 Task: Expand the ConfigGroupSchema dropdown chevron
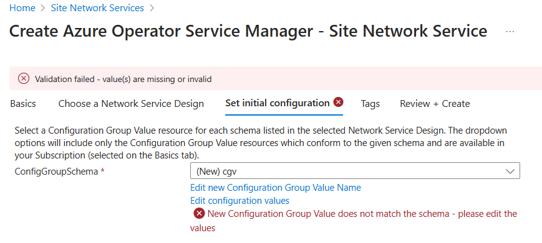coord(510,171)
